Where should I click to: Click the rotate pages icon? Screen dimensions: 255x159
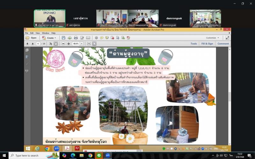[128, 38]
